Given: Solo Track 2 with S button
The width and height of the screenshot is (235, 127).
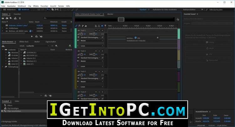Looking at the screenshot, I should (99, 51).
